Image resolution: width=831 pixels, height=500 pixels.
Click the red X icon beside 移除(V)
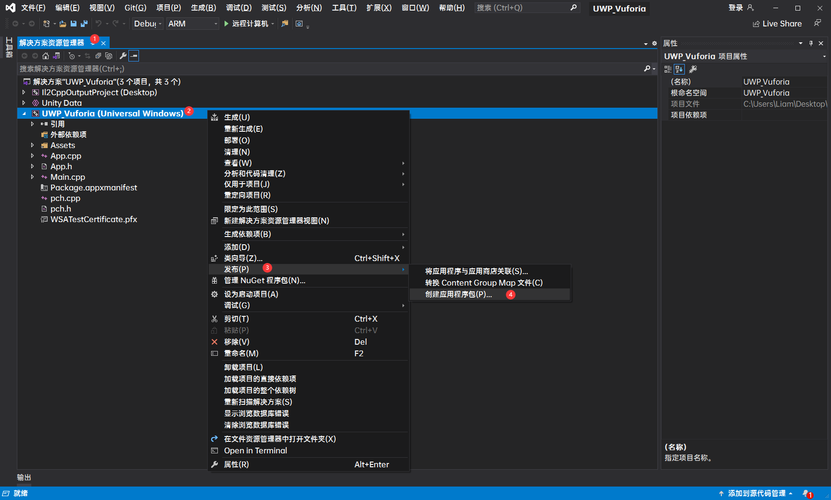(214, 342)
